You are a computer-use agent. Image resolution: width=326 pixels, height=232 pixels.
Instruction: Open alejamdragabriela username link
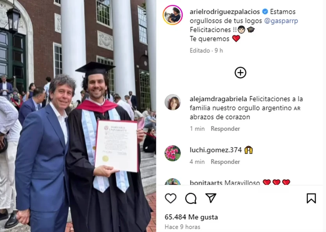click(x=218, y=99)
